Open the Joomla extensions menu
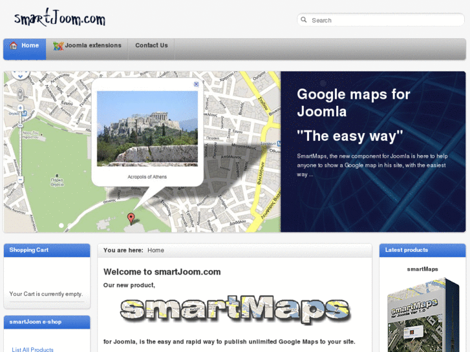Screen dimensions: 470x352 tap(87, 49)
